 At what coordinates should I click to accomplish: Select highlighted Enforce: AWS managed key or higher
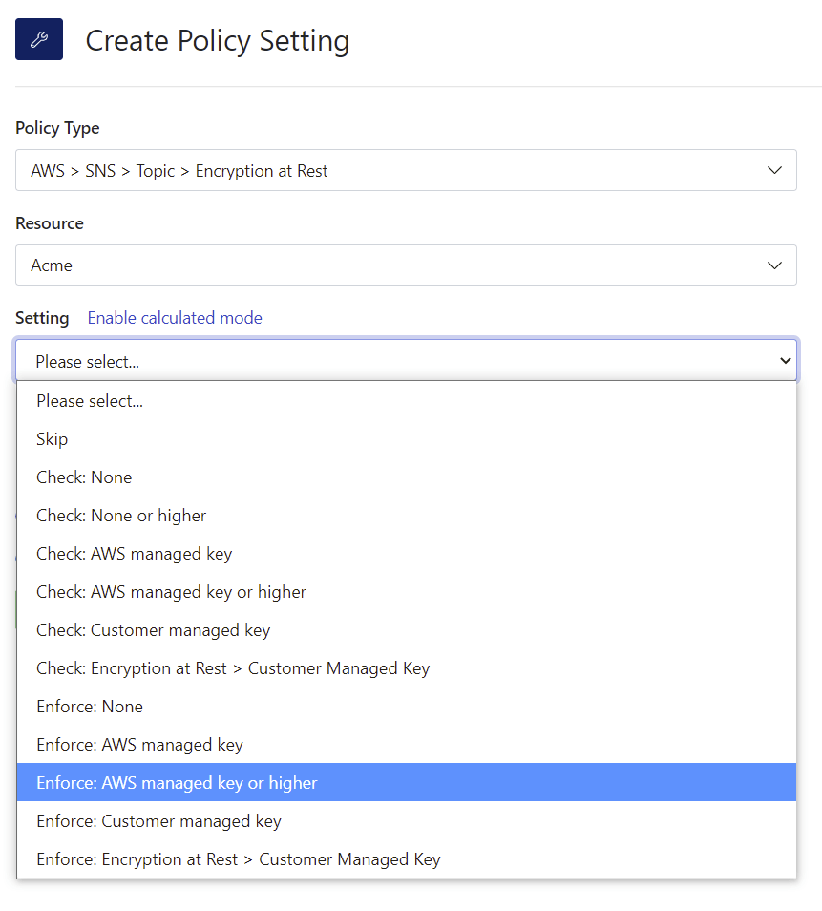tap(406, 783)
